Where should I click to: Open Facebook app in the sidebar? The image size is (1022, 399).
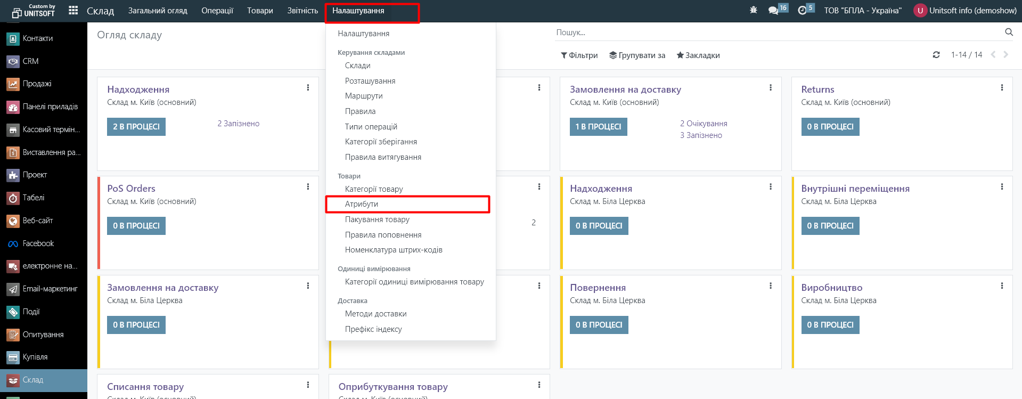pyautogui.click(x=38, y=243)
